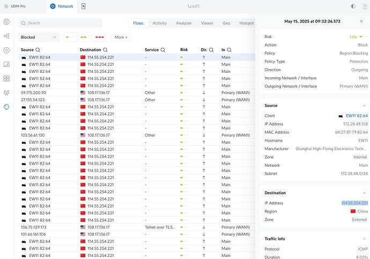
Task: Open the Topology icon in left sidebar
Action: click(x=6, y=36)
